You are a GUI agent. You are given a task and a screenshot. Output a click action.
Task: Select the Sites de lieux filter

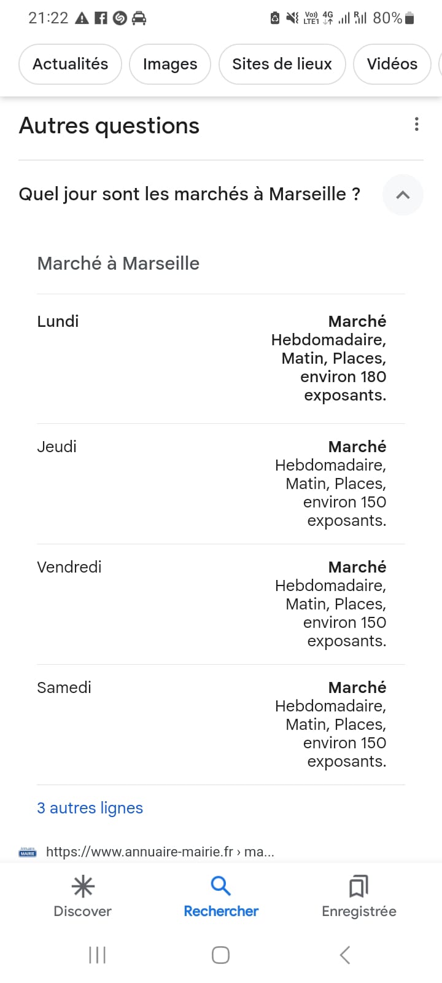(282, 64)
